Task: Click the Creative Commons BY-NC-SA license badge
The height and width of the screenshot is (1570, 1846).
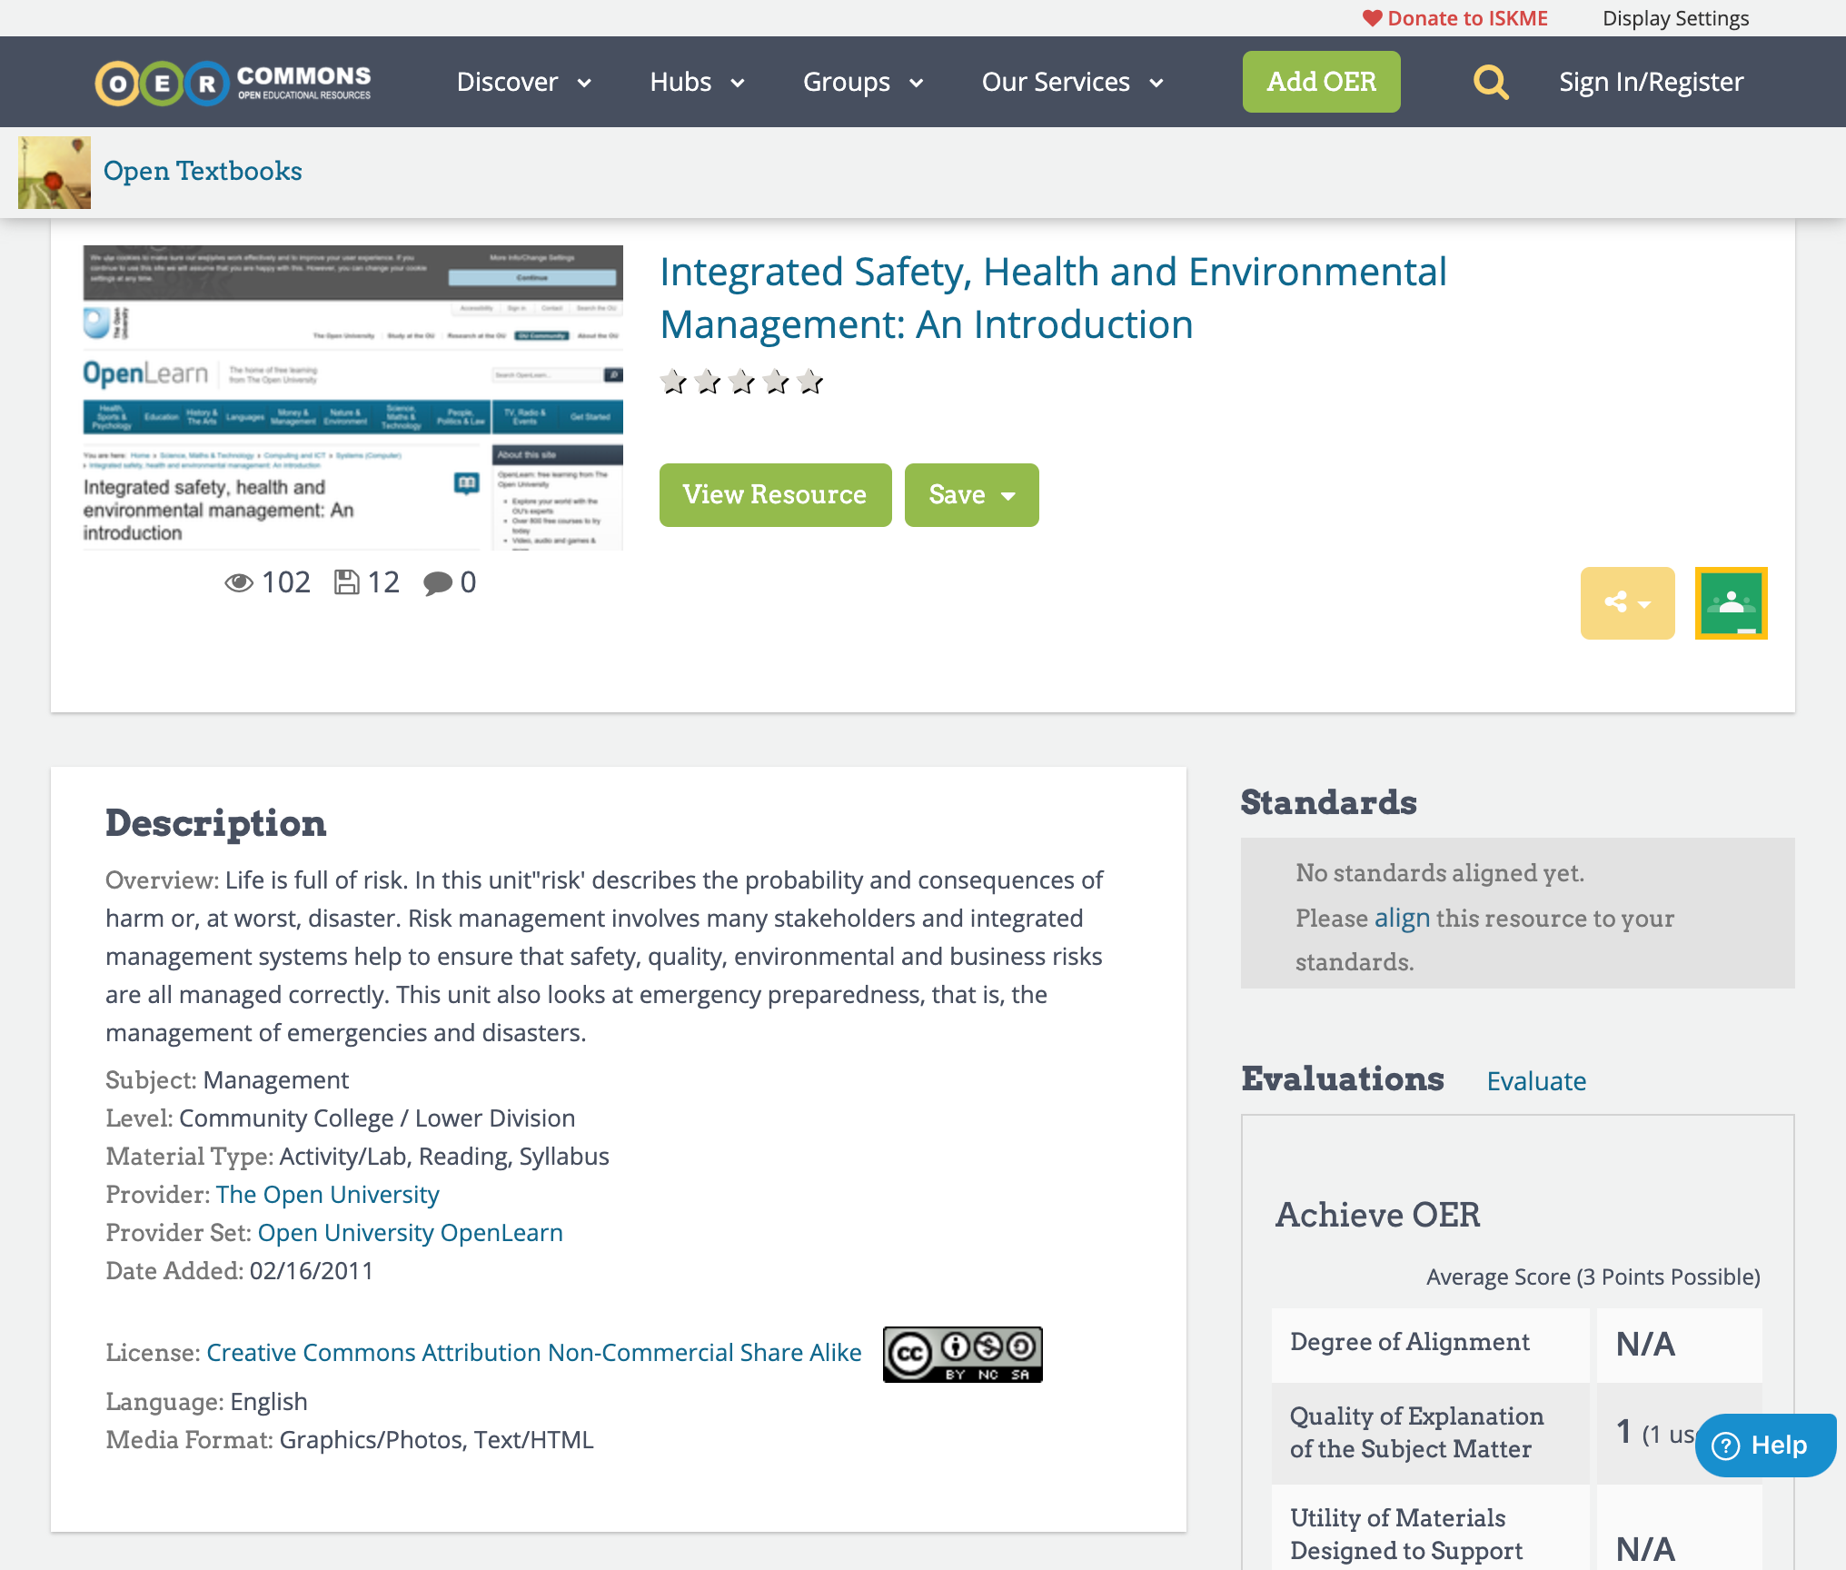Action: pos(962,1354)
